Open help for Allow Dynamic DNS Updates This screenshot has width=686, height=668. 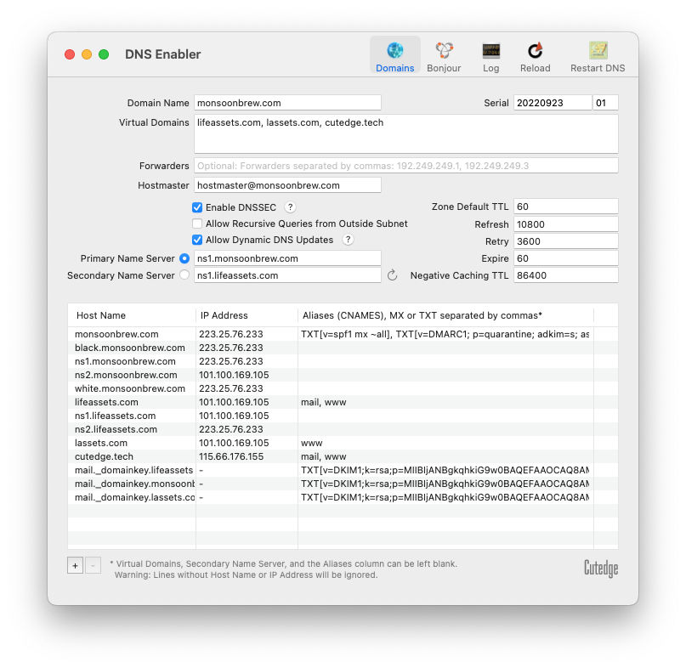point(348,240)
